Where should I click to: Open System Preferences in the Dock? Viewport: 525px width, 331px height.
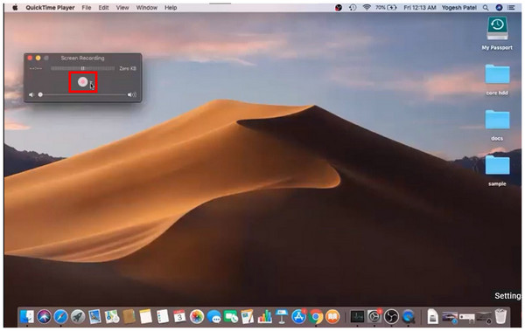(374, 316)
